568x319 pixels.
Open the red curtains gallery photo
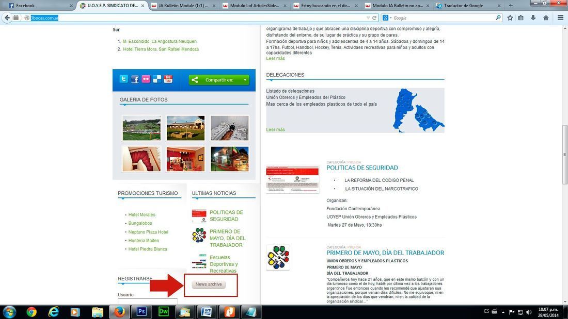(x=141, y=159)
